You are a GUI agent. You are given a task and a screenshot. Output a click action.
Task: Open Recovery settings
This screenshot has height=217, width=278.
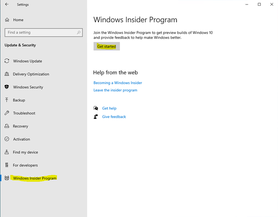click(x=20, y=126)
